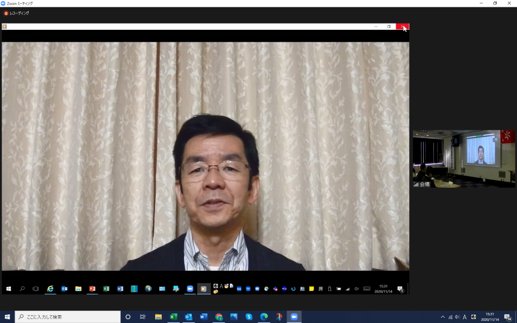The width and height of the screenshot is (517, 323).
Task: Open Excel from the Windows taskbar
Action: [x=174, y=317]
